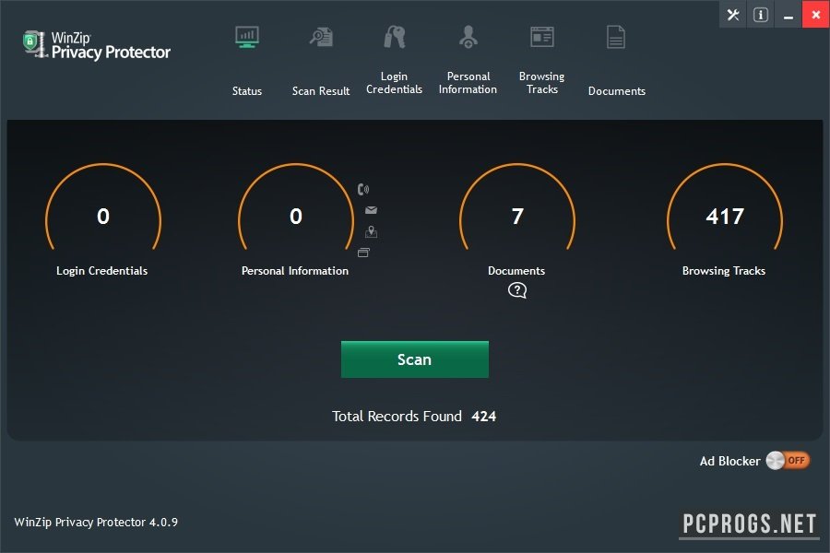This screenshot has width=830, height=553.
Task: Click the info icon in the title bar
Action: (761, 15)
